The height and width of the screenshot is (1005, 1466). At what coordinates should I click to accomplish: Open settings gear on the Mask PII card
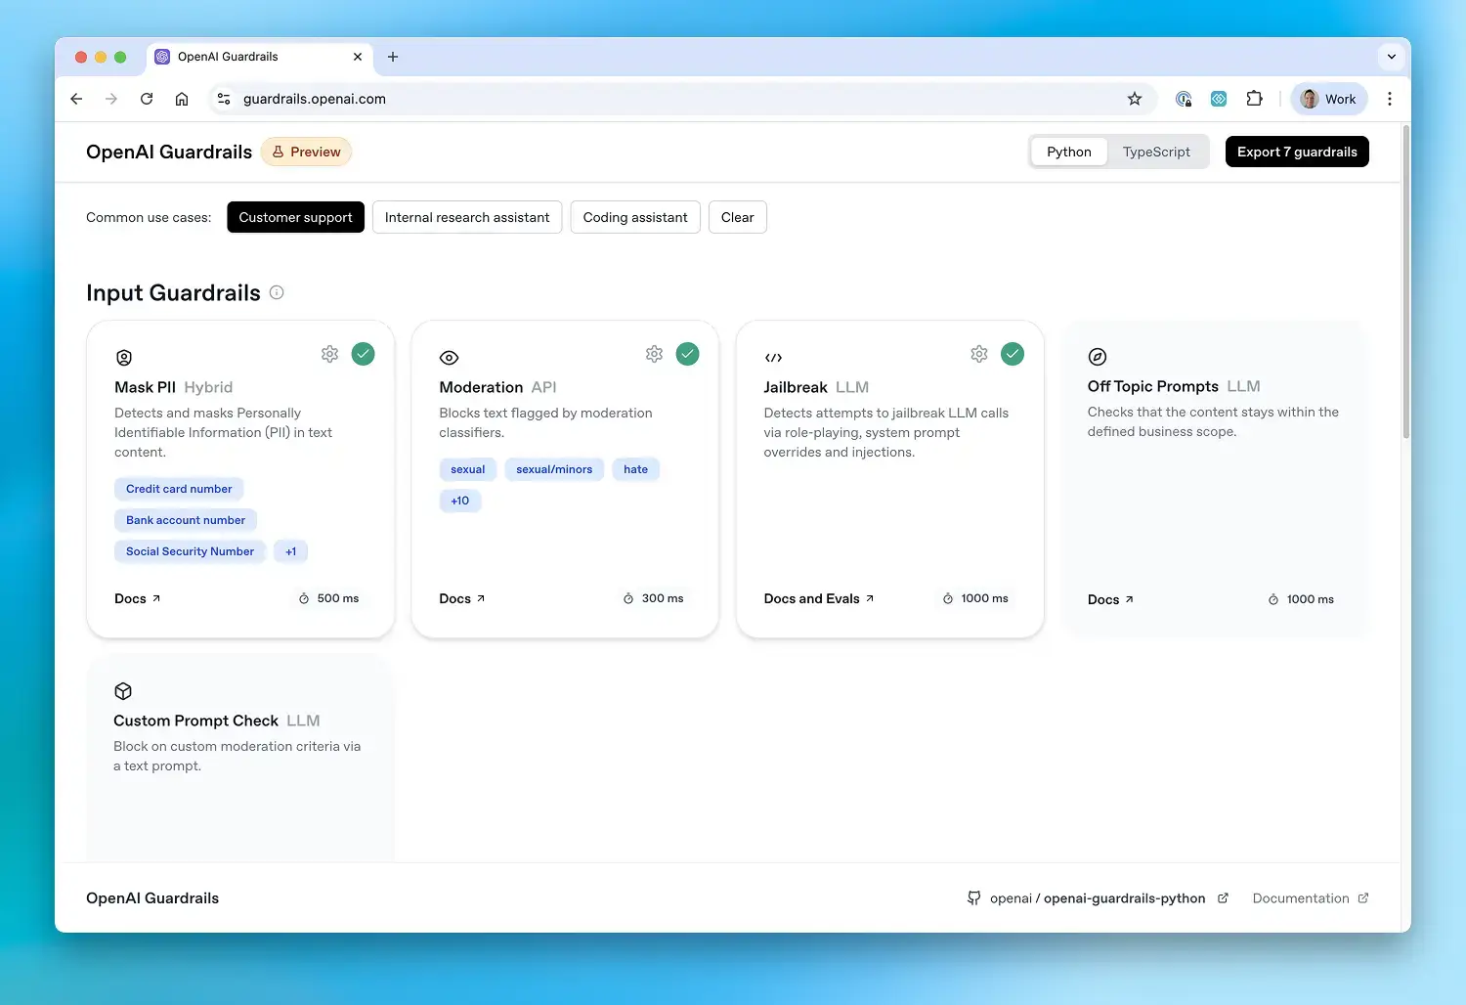[x=329, y=353]
